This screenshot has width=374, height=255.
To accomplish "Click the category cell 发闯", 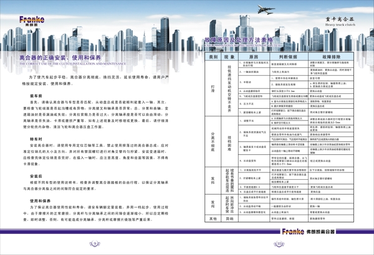I will coord(213,204).
